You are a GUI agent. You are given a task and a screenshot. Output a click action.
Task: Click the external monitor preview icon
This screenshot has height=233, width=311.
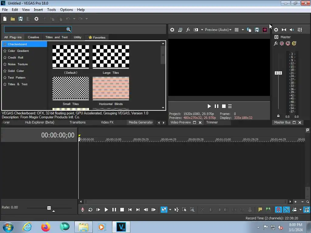180,30
